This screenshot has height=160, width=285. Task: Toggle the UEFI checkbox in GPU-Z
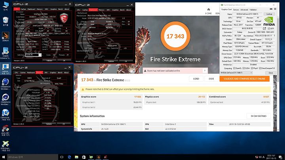coord(269,28)
